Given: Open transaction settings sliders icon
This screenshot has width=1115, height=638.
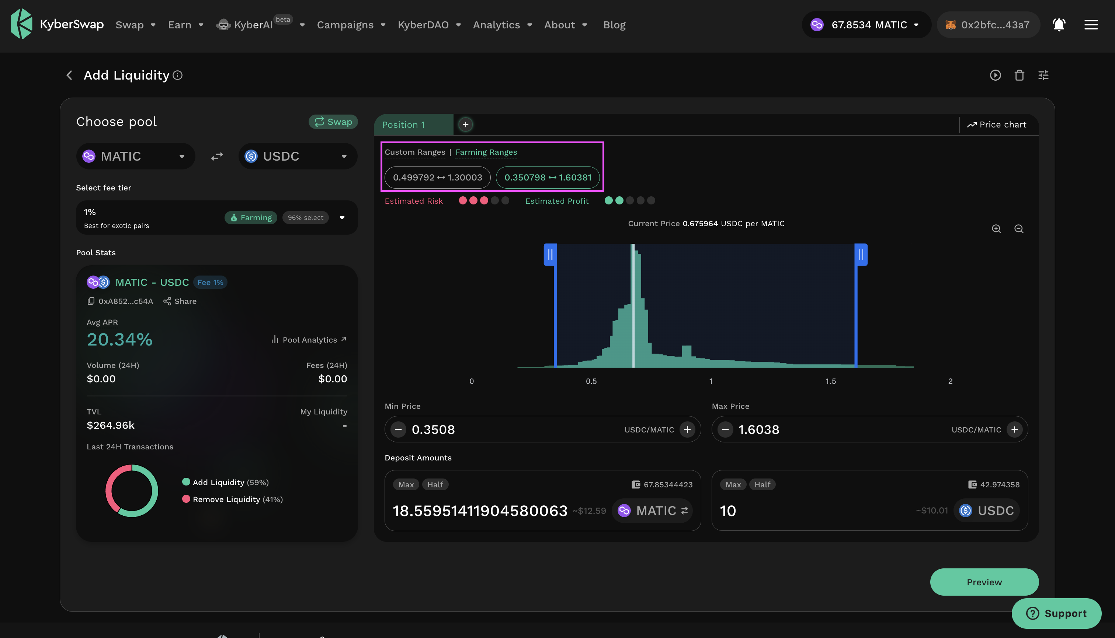Looking at the screenshot, I should (1043, 76).
